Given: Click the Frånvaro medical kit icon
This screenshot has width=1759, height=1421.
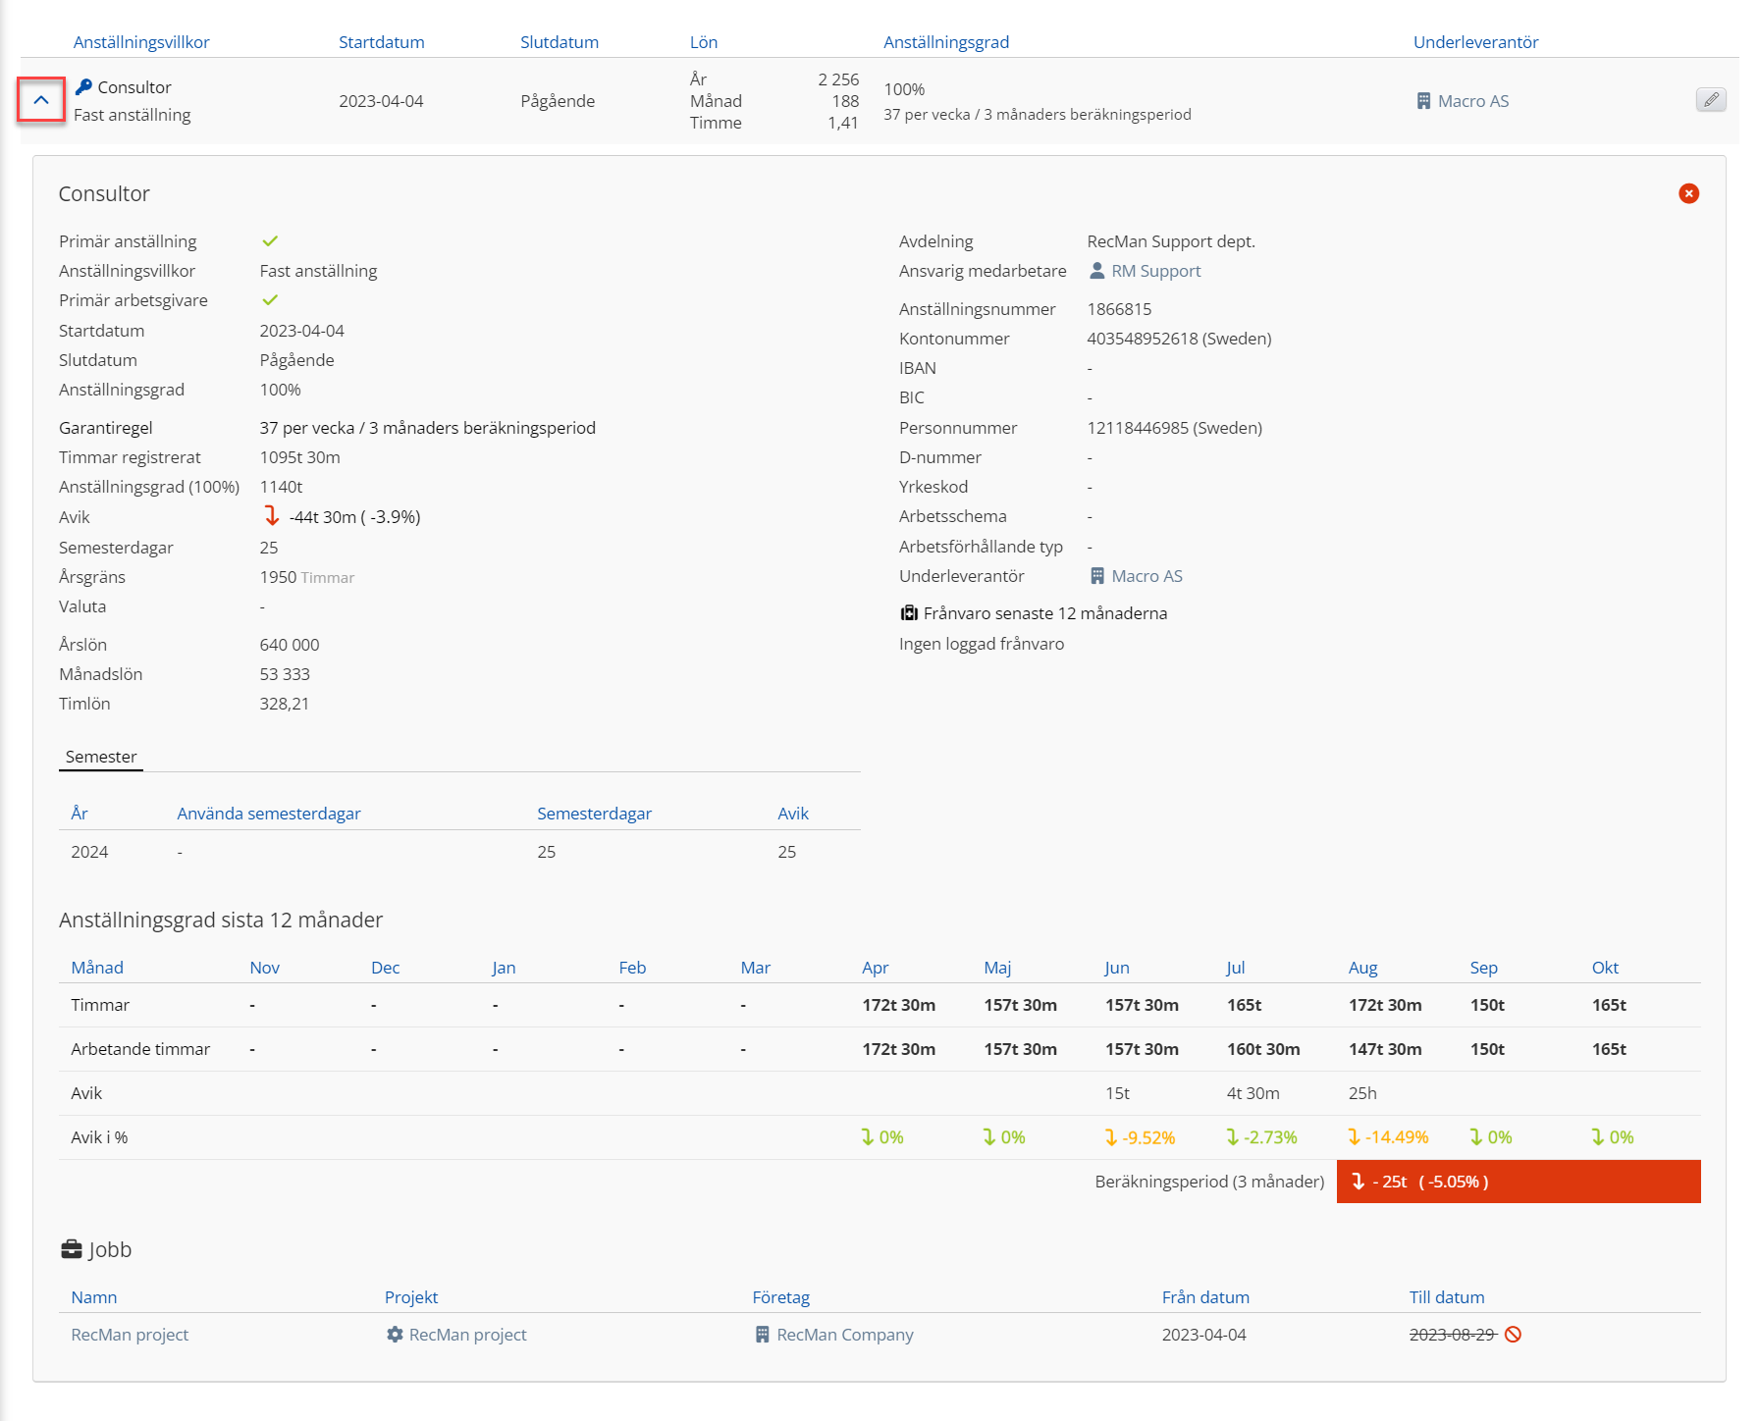Looking at the screenshot, I should click(x=909, y=613).
